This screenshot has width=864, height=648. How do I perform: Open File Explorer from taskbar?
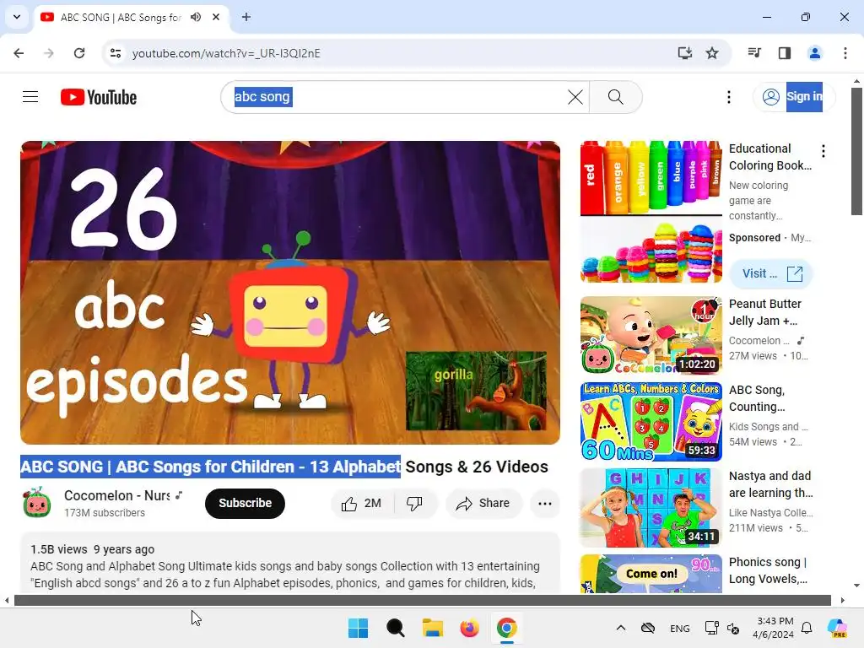pos(433,628)
